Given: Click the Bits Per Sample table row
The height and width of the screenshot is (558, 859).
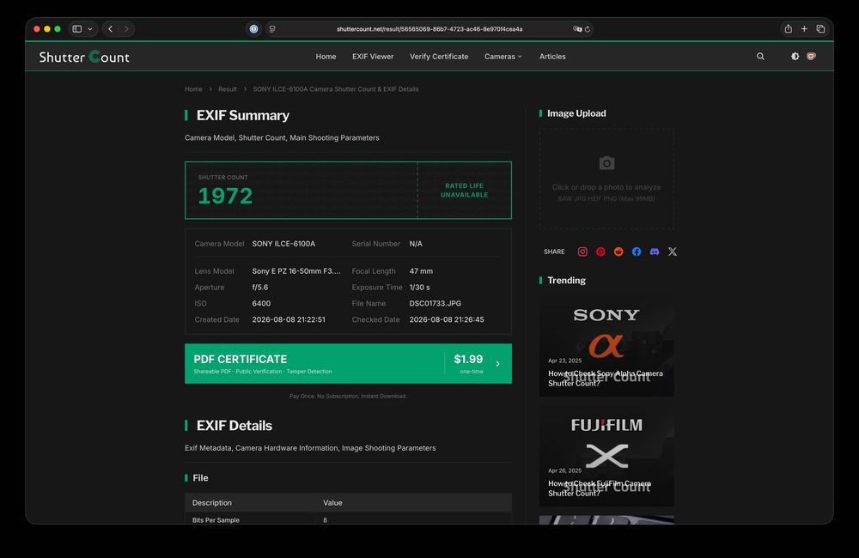Looking at the screenshot, I should click(x=348, y=519).
